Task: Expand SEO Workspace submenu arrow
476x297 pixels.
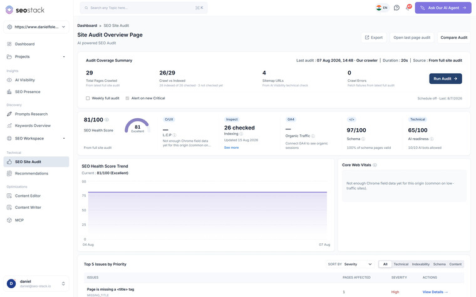Action: pyautogui.click(x=64, y=139)
